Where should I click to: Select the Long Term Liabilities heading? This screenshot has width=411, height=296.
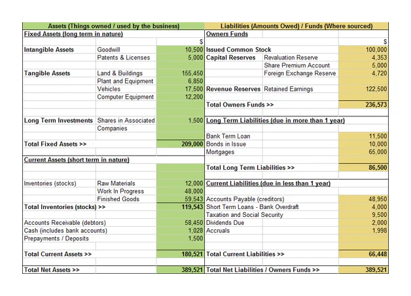tap(276, 120)
